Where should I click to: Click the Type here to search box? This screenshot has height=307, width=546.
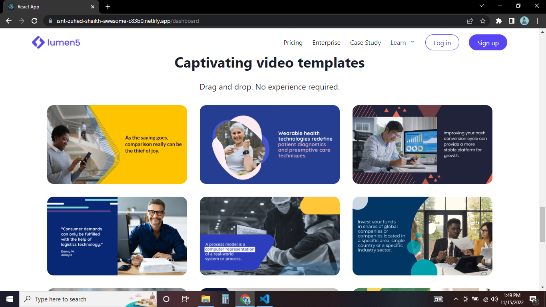tap(87, 299)
